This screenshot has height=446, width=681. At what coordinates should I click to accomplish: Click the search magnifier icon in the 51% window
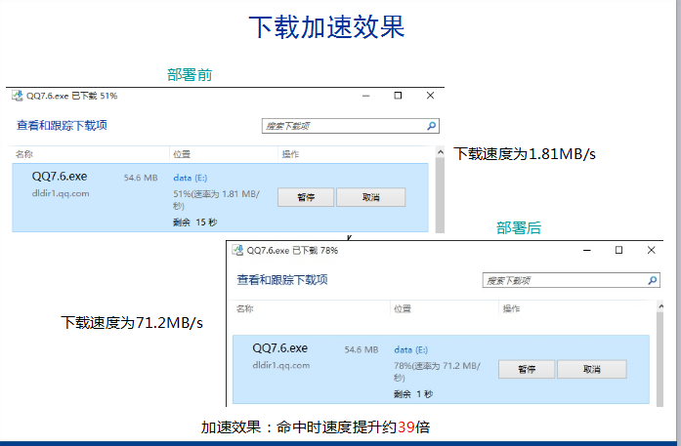click(x=431, y=126)
